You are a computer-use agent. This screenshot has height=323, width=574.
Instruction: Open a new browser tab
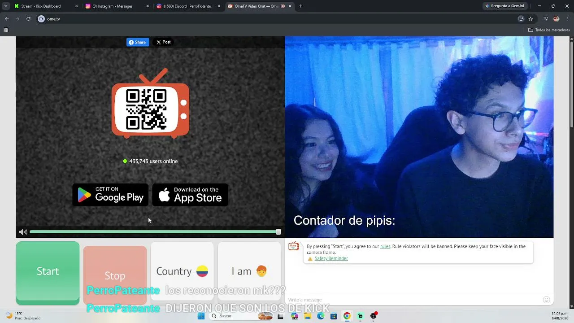click(x=300, y=6)
